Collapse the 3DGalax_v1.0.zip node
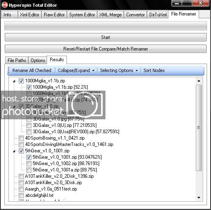 coord(14,107)
